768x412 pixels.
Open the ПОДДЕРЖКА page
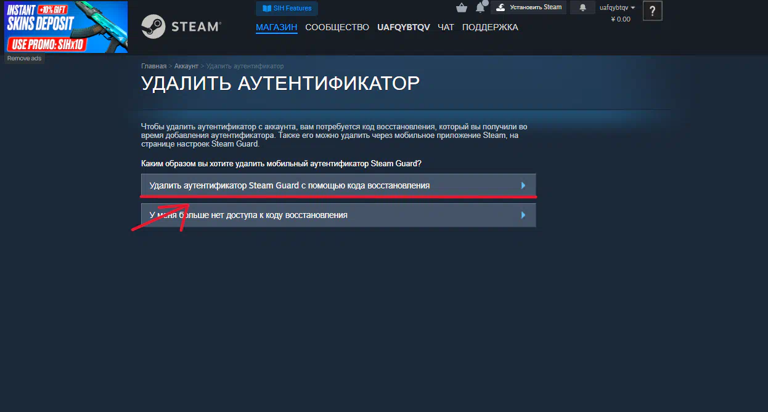point(490,27)
